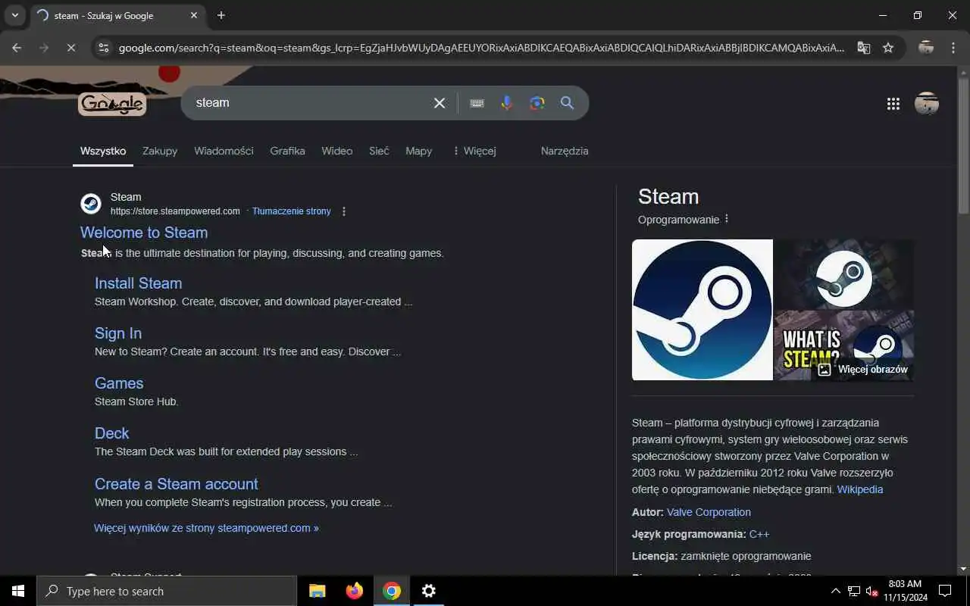Expand the Więcej filters menu

click(x=474, y=151)
